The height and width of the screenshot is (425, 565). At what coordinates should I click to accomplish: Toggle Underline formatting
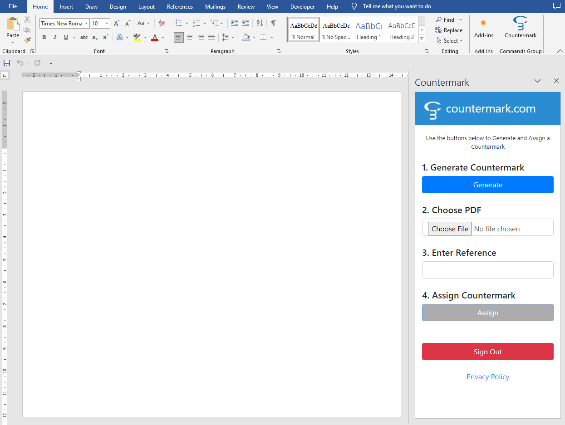point(66,37)
